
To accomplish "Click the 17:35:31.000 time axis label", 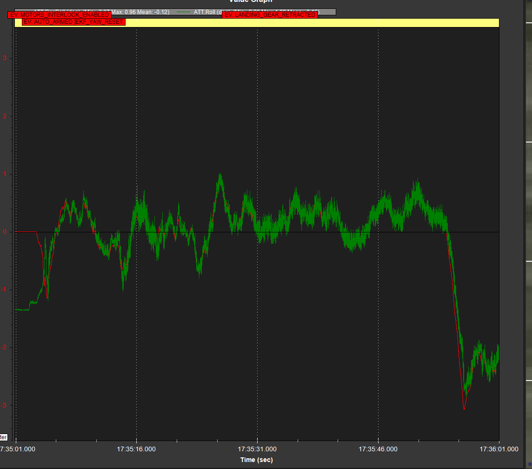I will click(x=257, y=449).
